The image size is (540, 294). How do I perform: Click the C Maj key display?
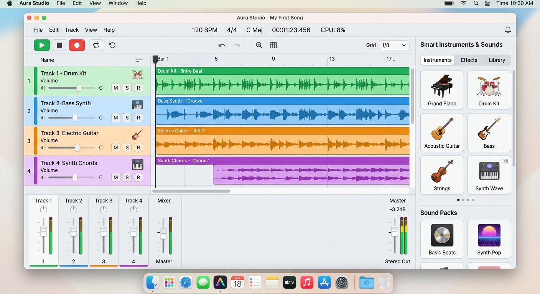pyautogui.click(x=255, y=30)
